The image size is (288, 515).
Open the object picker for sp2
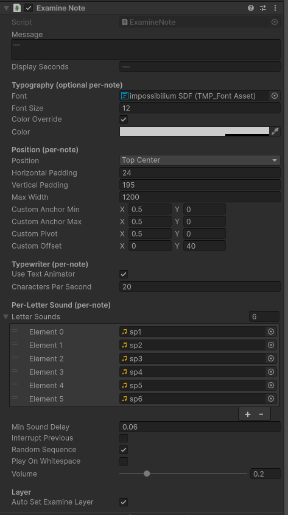click(x=271, y=345)
